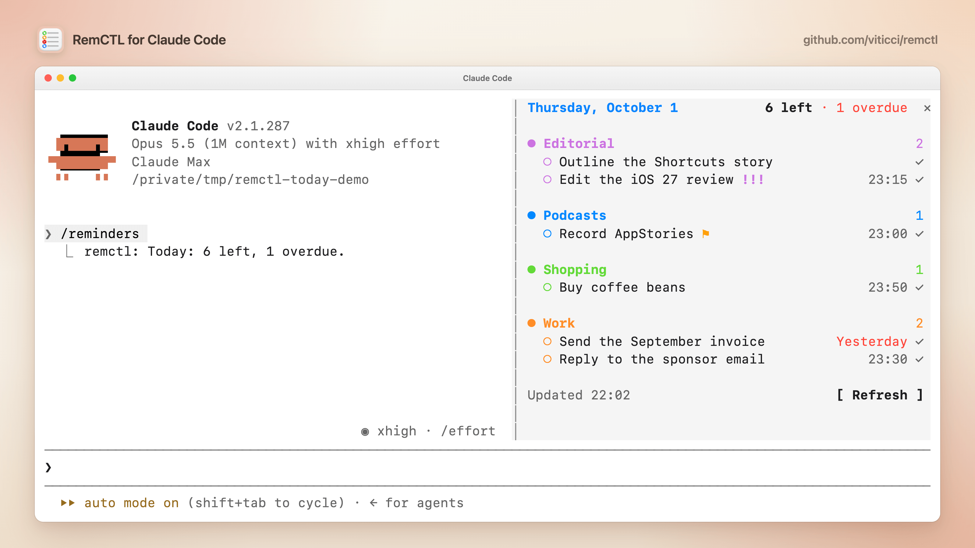Click the red Yesterday due label
This screenshot has width=975, height=548.
[x=872, y=342]
